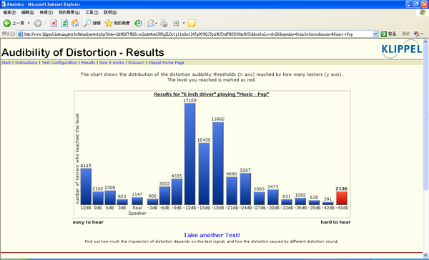
Task: Click the Print toolbar icon
Action: (x=164, y=24)
